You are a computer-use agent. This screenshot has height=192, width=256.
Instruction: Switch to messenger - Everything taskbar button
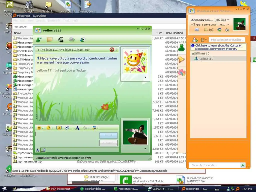pos(194,189)
